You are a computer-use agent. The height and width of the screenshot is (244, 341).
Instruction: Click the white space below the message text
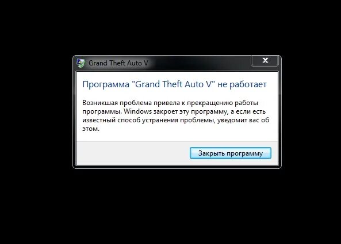coord(177,137)
